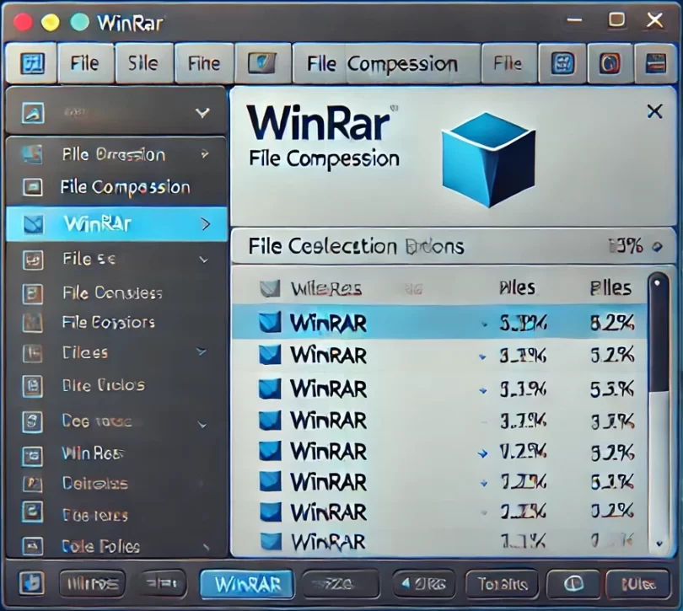Click the small diamond icon next to 13%

(x=658, y=247)
